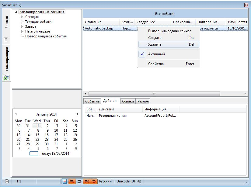Sort by the Описание column header
Image resolution: width=251 pixels, height=187 pixels.
[x=101, y=22]
